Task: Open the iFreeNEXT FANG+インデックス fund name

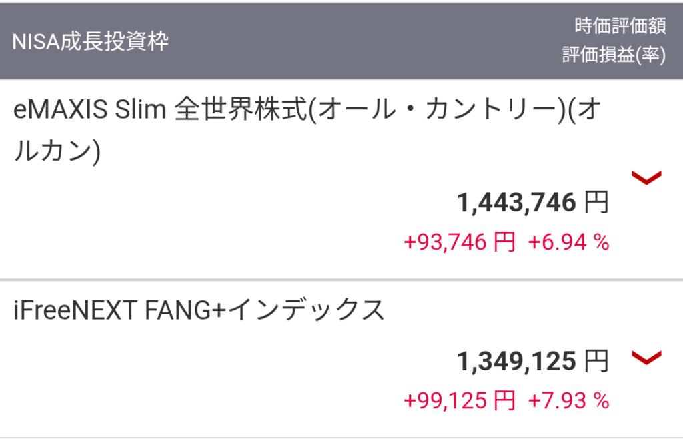Action: click(x=199, y=311)
